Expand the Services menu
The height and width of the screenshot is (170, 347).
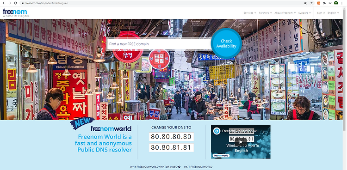[x=250, y=13]
